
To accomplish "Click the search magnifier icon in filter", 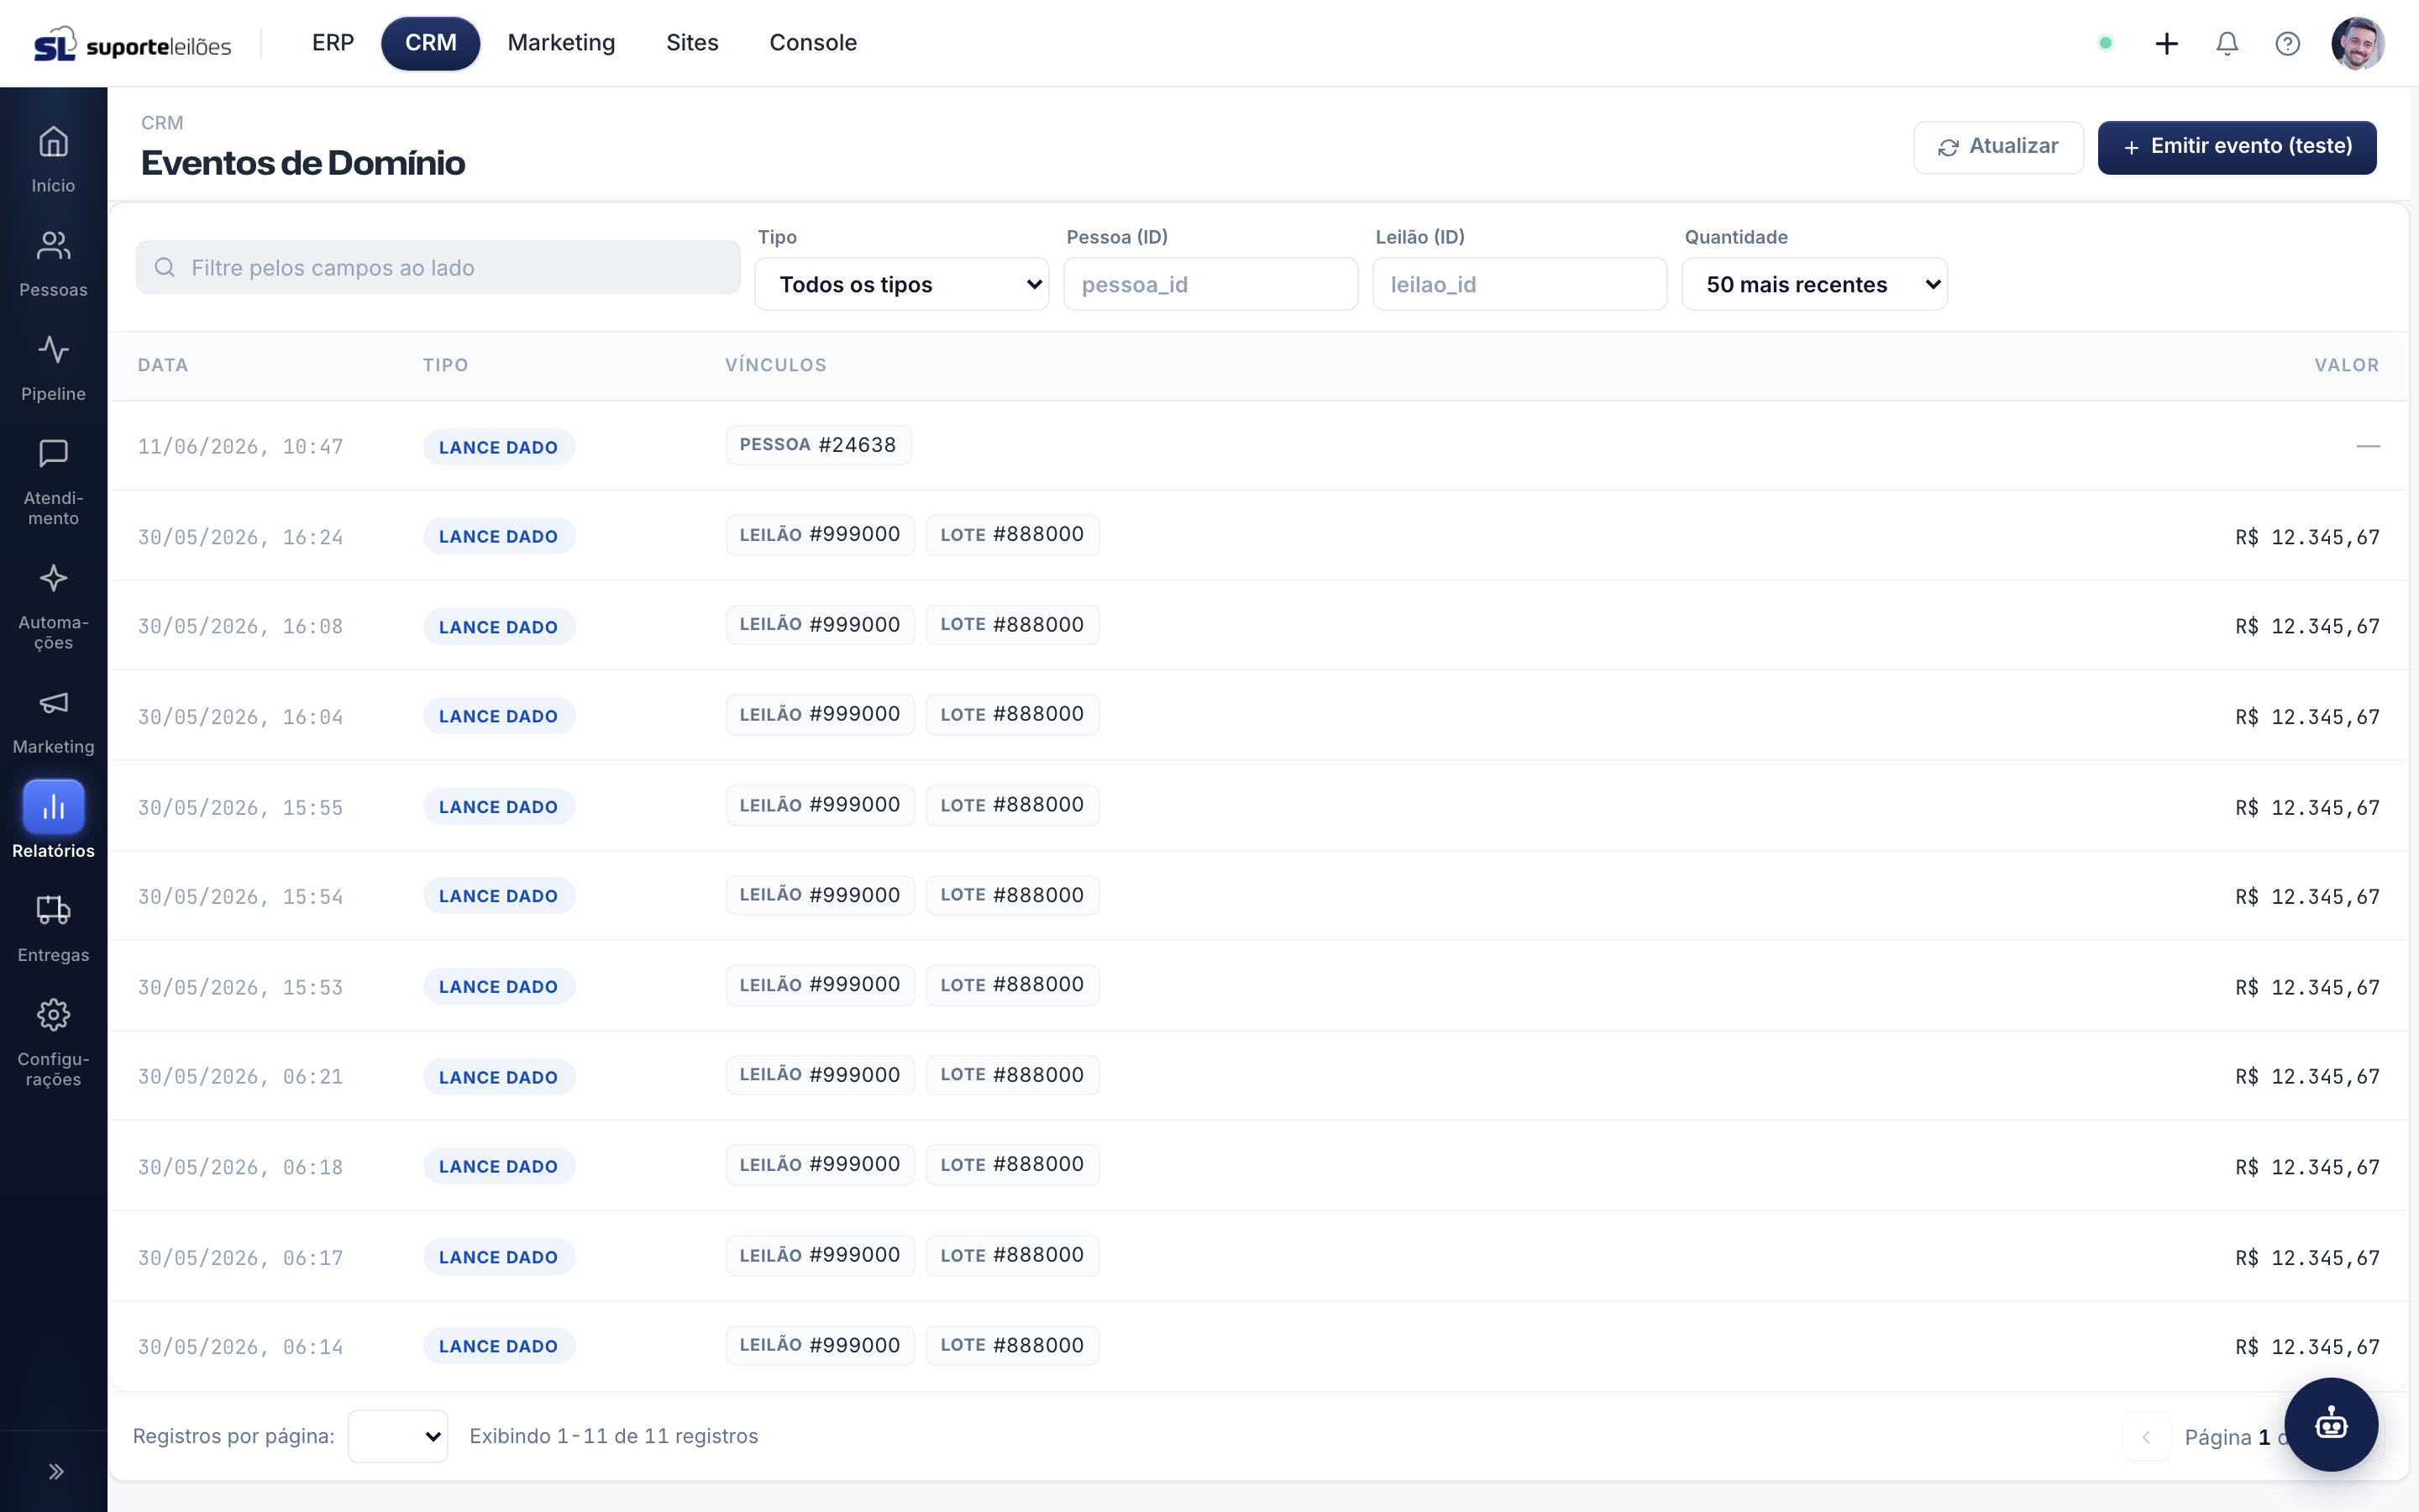I will click(165, 267).
